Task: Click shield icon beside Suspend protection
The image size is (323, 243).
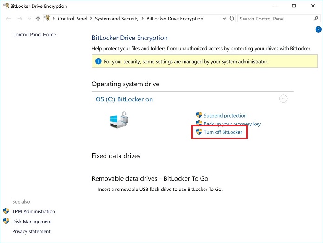Action: point(199,115)
